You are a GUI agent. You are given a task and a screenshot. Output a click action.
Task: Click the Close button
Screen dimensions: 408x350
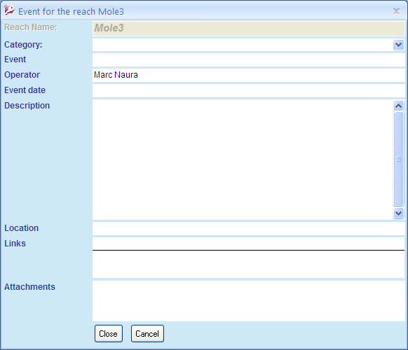pyautogui.click(x=109, y=334)
